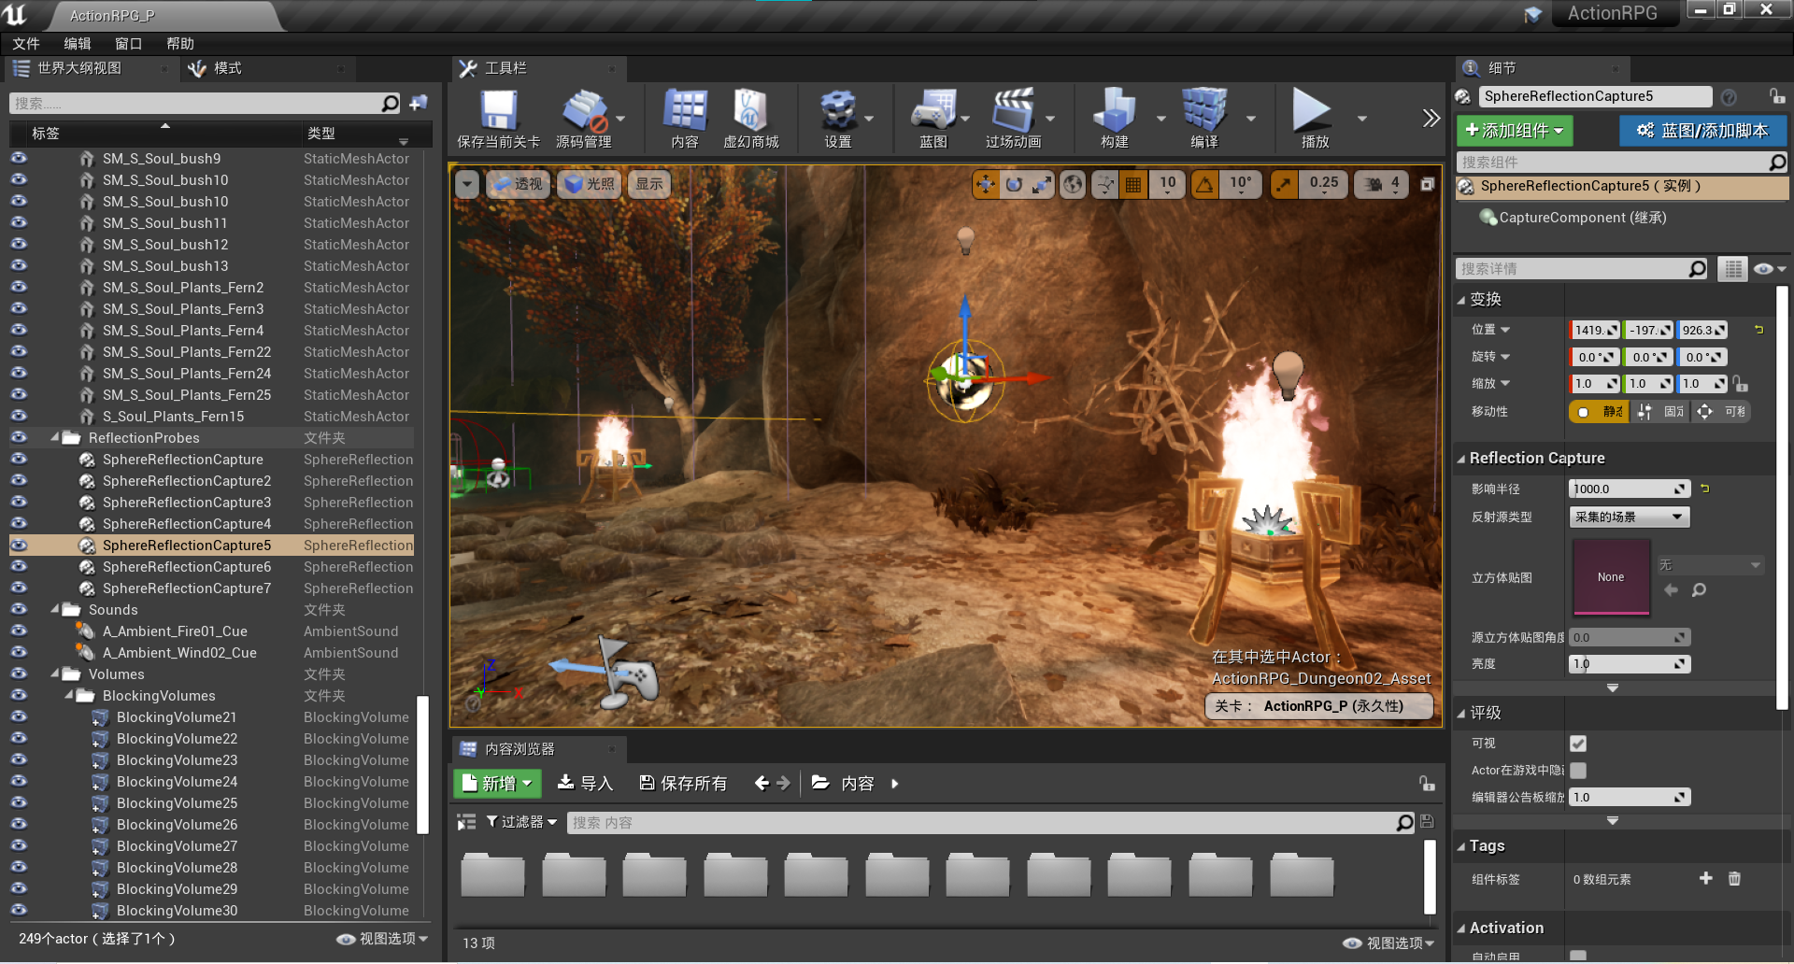Viewport: 1794px width, 964px height.
Task: Collapse the ReflectionProbes folder in the outliner
Action: (54, 437)
